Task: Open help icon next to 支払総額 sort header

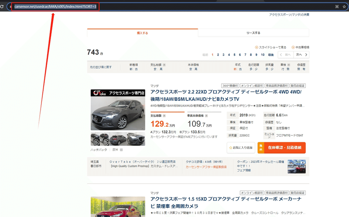Action: tap(164, 65)
